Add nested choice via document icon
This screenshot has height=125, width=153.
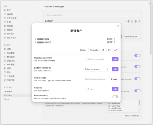click(x=103, y=50)
